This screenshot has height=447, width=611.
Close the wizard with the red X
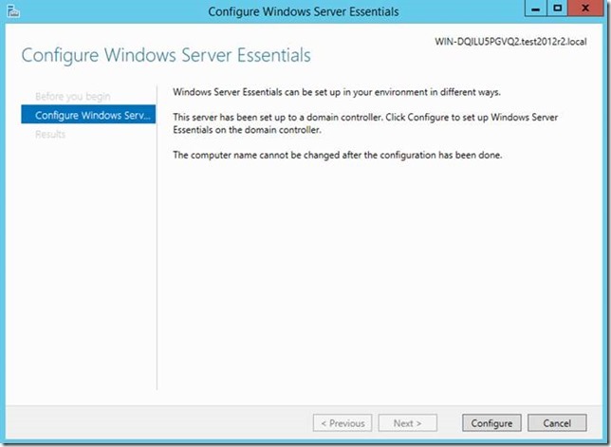click(586, 9)
